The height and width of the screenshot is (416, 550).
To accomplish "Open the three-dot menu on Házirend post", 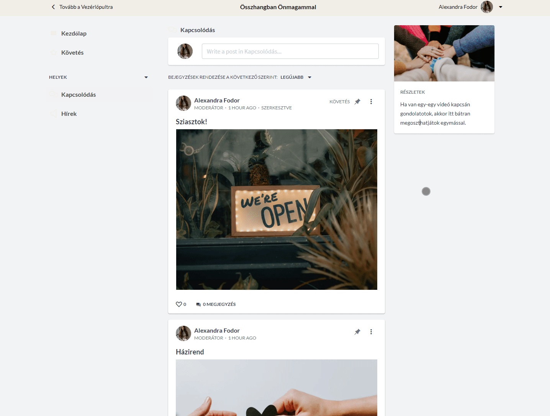I will coord(371,332).
